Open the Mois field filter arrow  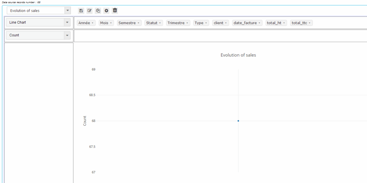point(111,23)
